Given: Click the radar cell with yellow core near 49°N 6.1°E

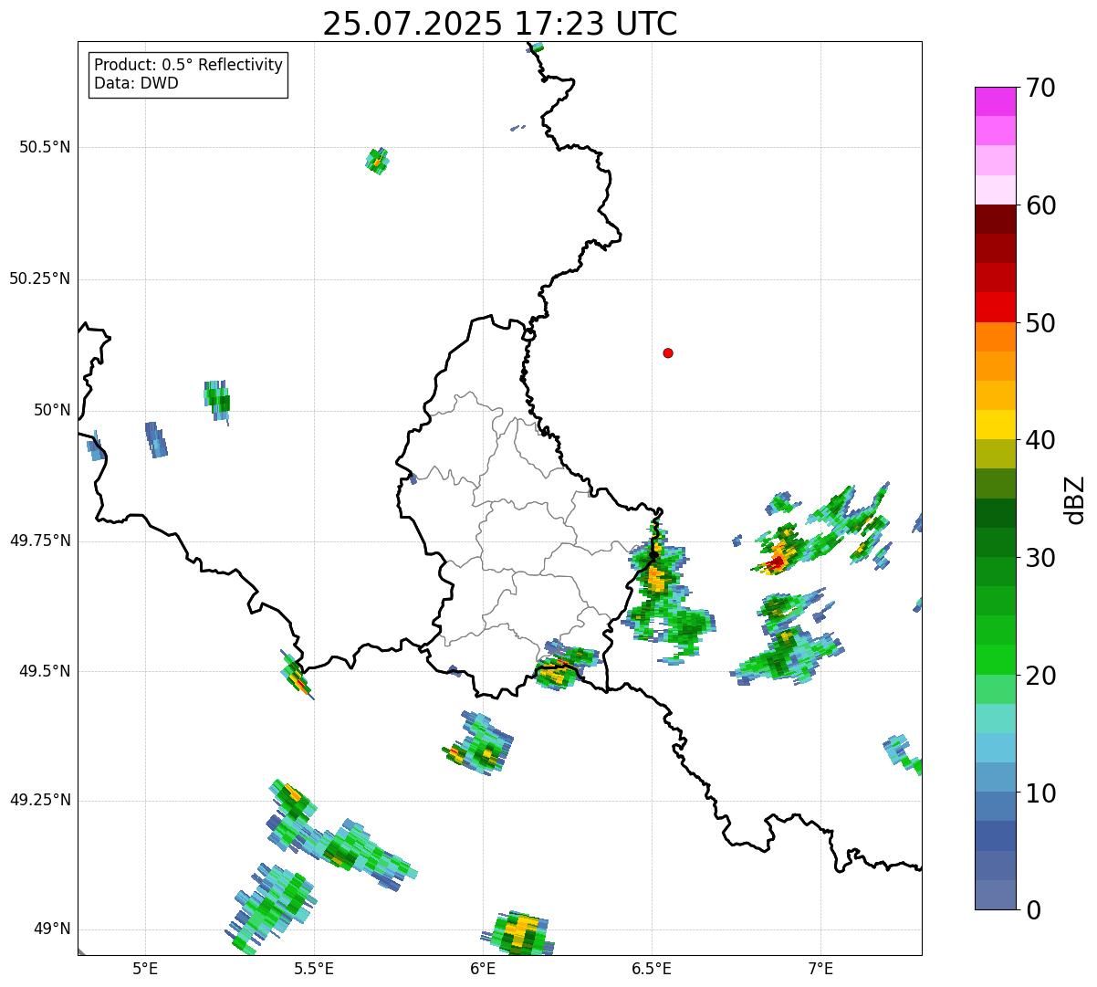Looking at the screenshot, I should point(517,933).
